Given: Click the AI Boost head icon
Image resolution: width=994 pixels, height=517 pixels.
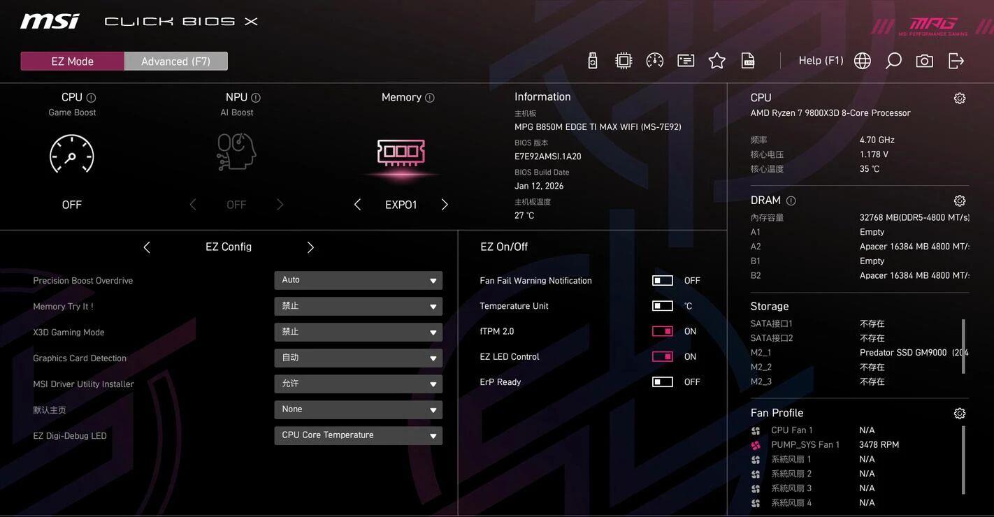Looking at the screenshot, I should pos(236,152).
